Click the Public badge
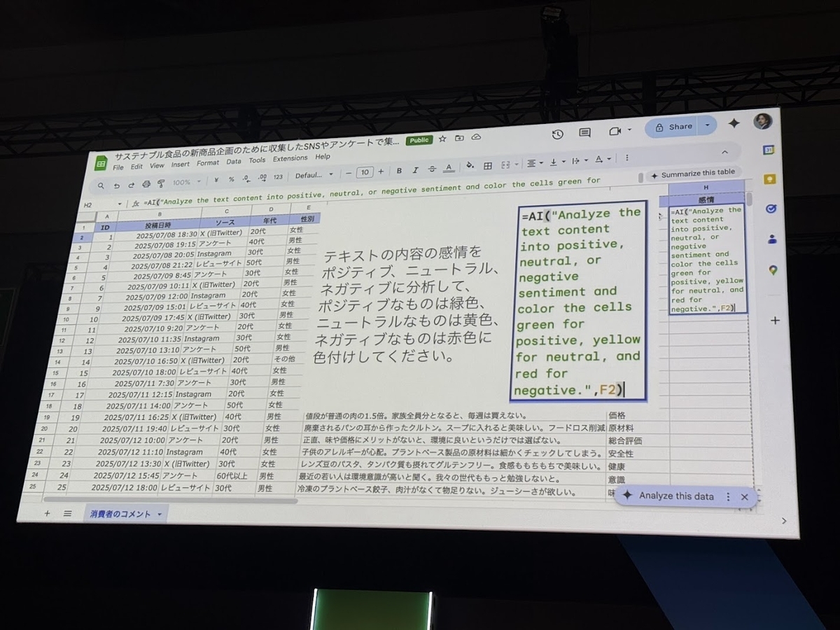840x630 pixels. 419,140
